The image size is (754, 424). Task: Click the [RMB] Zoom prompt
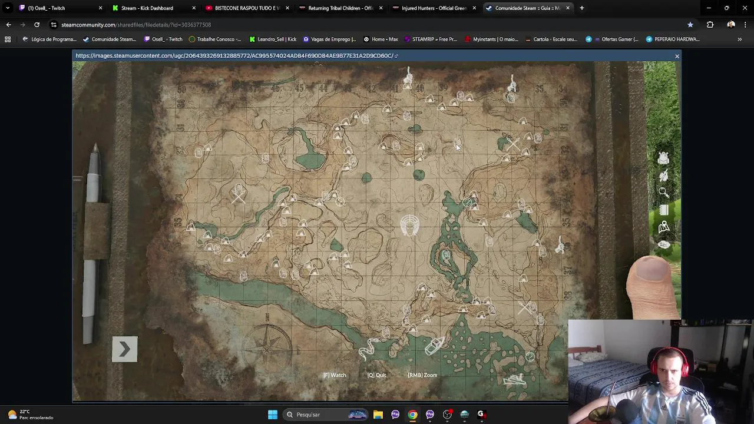[x=422, y=375]
